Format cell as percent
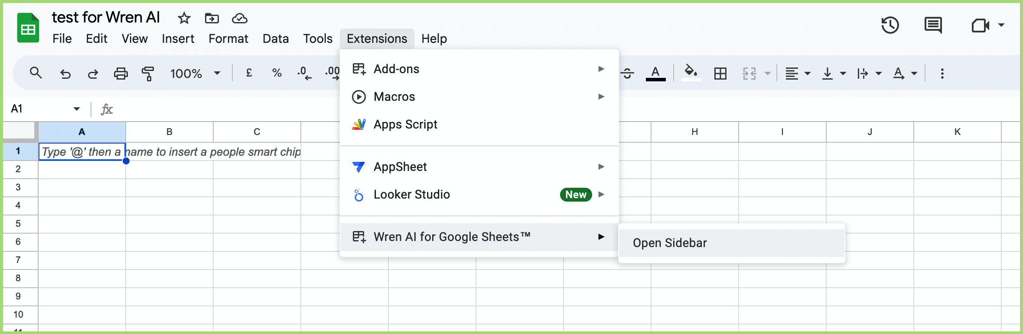 [x=277, y=73]
